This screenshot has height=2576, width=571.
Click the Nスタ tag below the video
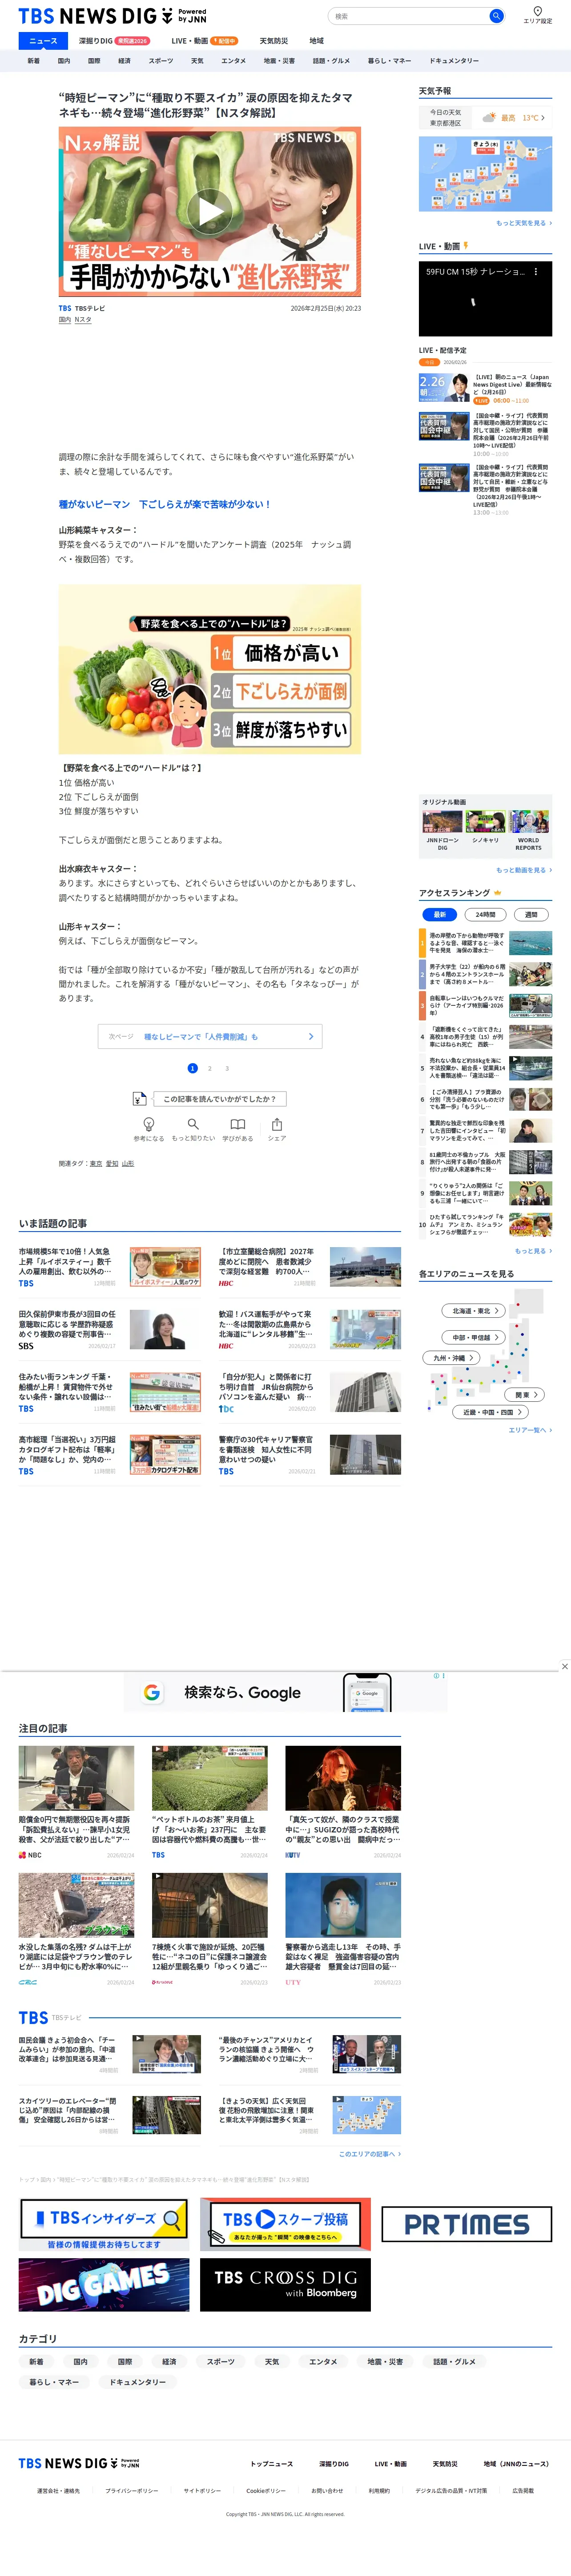(83, 320)
